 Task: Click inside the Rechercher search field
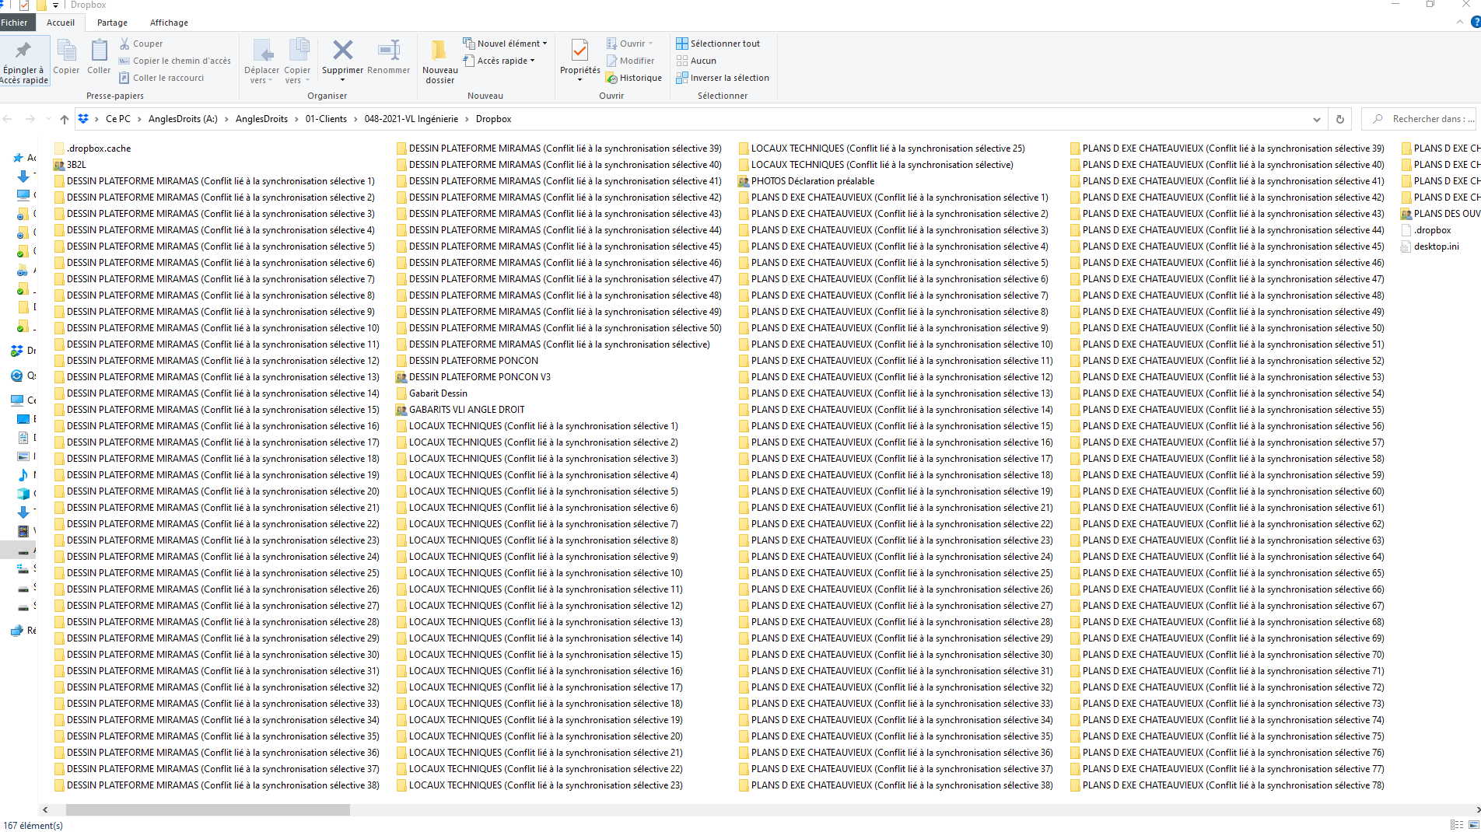(1423, 118)
